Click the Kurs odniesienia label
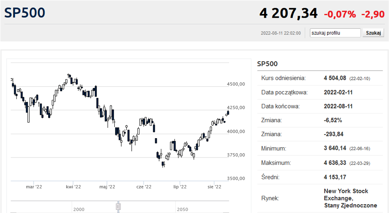The width and height of the screenshot is (390, 213). pos(283,78)
